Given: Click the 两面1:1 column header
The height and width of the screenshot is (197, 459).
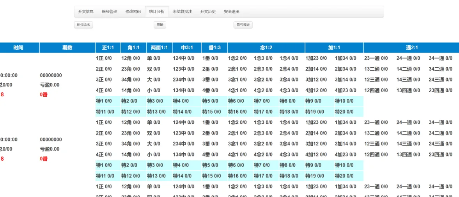Looking at the screenshot, I should click(x=159, y=48).
